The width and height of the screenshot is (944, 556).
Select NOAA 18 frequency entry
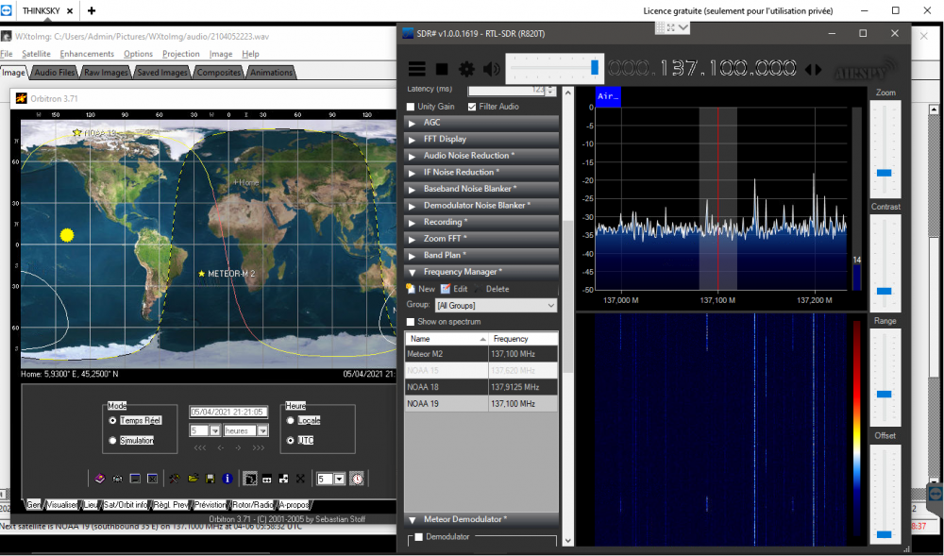pos(481,387)
